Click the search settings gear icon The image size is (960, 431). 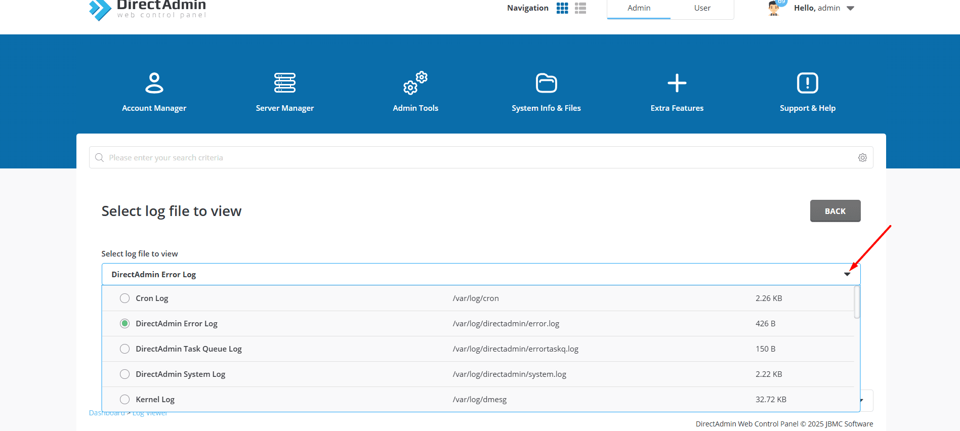(x=862, y=158)
